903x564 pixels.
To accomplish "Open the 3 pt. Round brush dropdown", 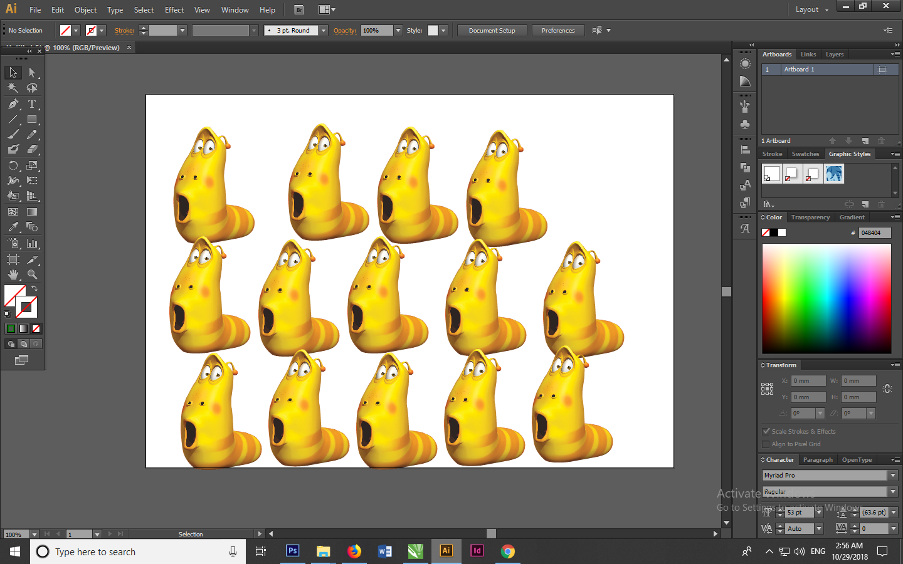I will point(324,31).
